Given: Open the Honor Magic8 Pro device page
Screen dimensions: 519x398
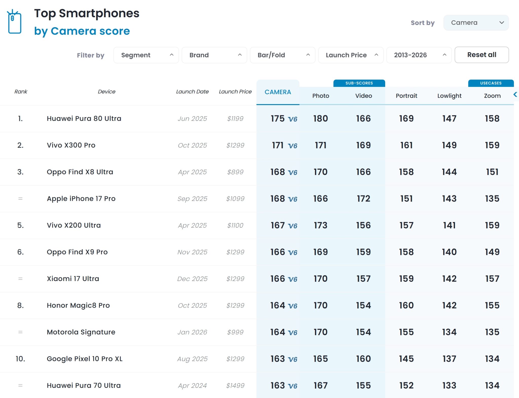Looking at the screenshot, I should coord(78,305).
